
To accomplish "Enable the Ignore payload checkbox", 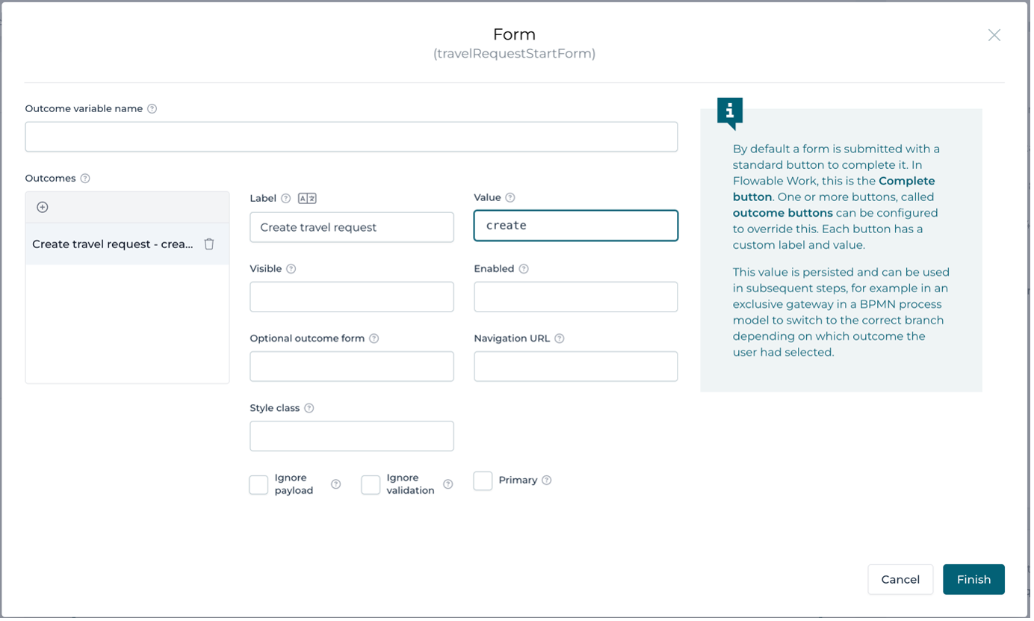I will [258, 484].
